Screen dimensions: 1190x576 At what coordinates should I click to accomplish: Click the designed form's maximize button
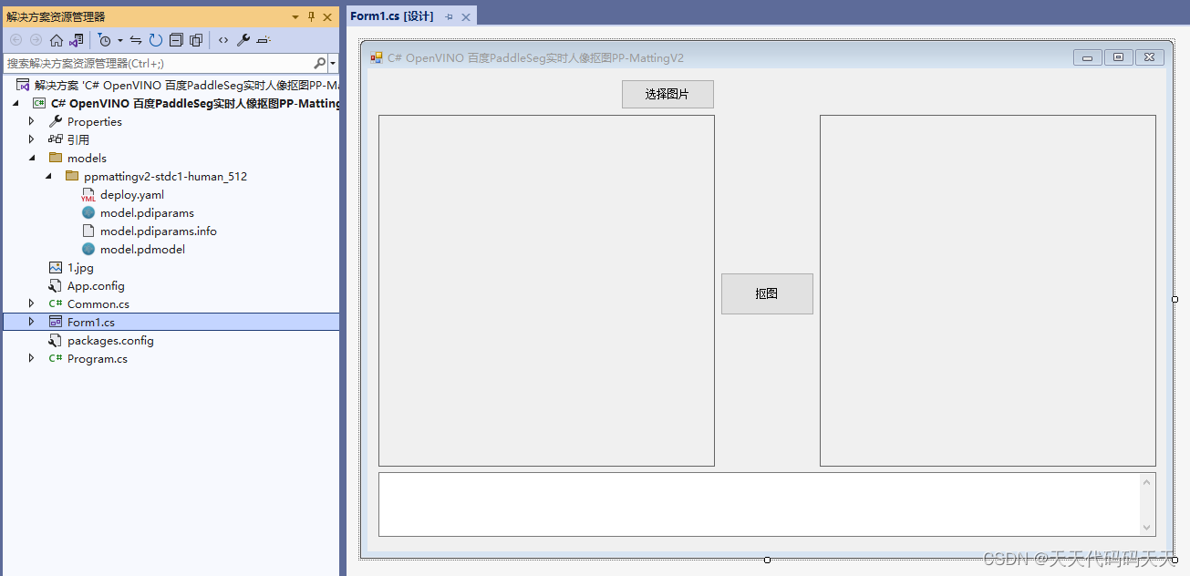coord(1118,57)
